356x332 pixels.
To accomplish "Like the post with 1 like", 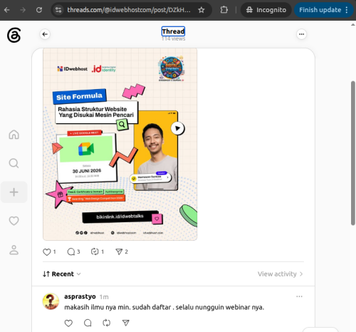I will [49, 251].
